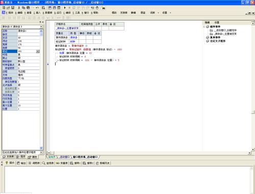Viewport: 255px width, 194px height.
Task: Click the 模块 button in menu bar
Action: [114, 13]
